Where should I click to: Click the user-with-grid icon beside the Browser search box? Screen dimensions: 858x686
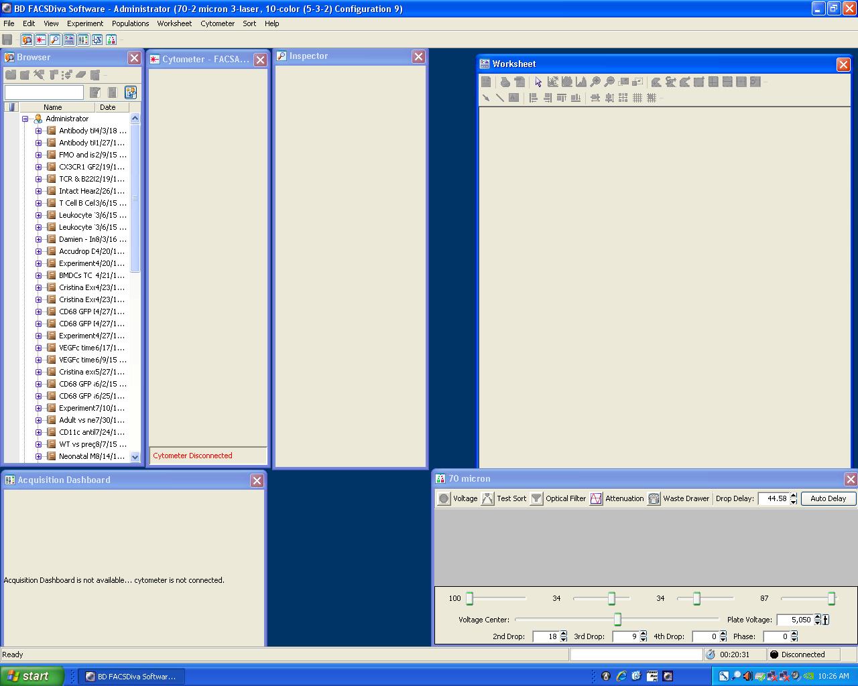131,92
